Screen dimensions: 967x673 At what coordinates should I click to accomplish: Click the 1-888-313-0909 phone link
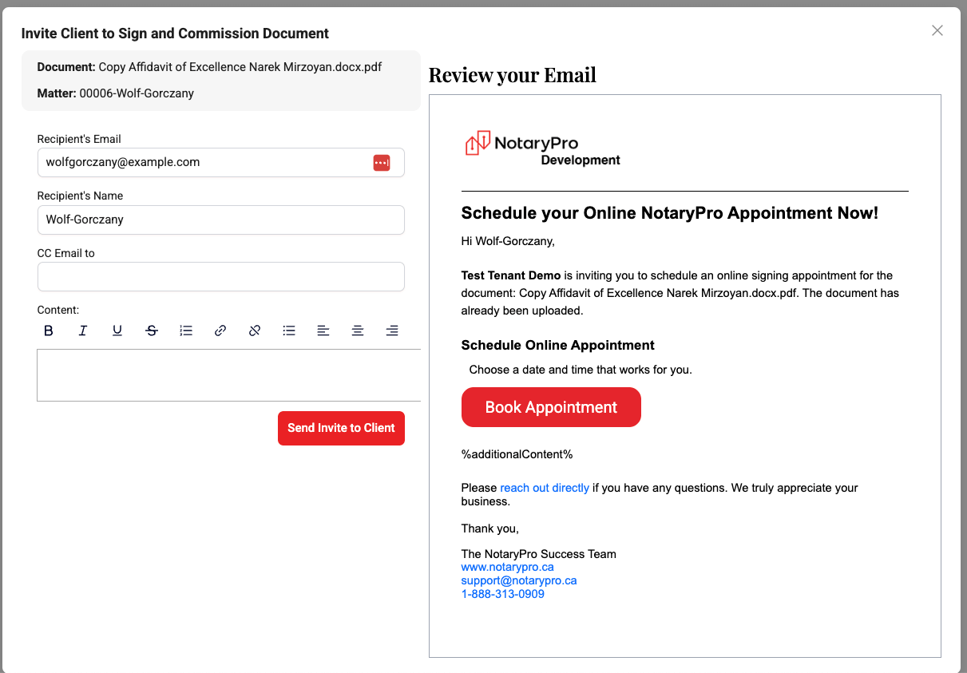click(503, 594)
